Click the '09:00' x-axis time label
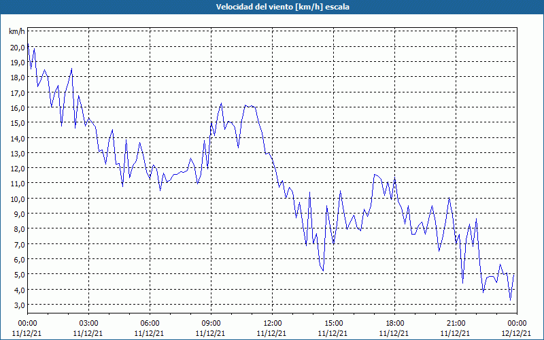 click(x=211, y=324)
